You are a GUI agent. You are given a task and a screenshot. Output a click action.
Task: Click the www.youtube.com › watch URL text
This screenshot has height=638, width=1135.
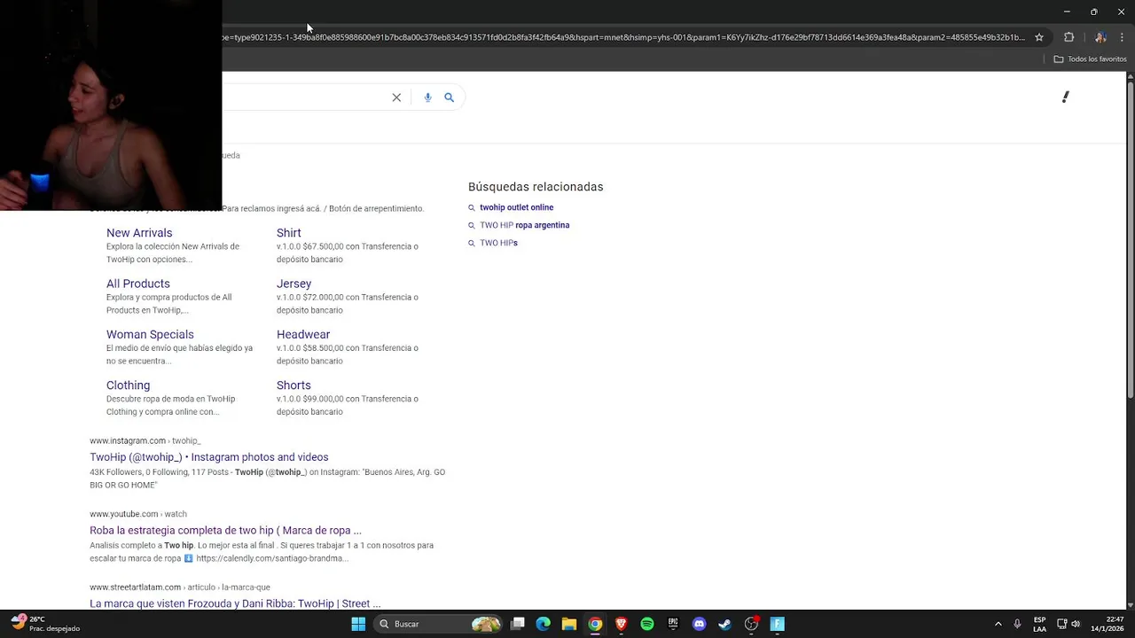(137, 514)
